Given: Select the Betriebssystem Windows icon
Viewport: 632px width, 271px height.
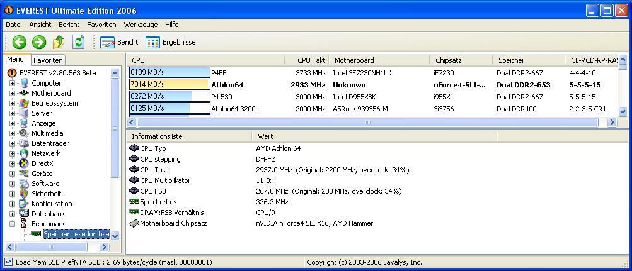Looking at the screenshot, I should point(24,103).
